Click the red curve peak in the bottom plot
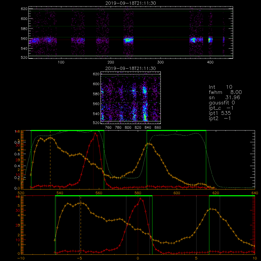 coord(140,198)
